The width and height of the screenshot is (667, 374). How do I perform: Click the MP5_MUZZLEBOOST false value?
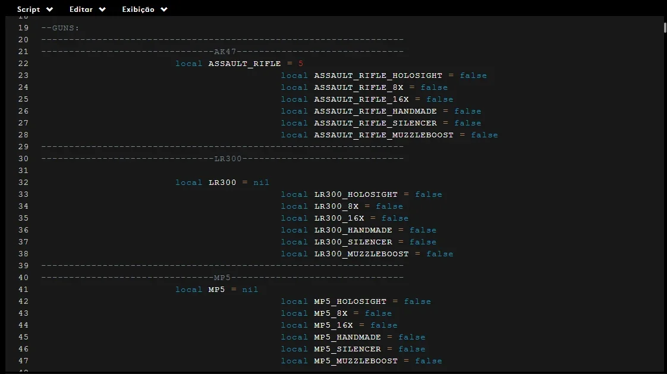pyautogui.click(x=429, y=361)
